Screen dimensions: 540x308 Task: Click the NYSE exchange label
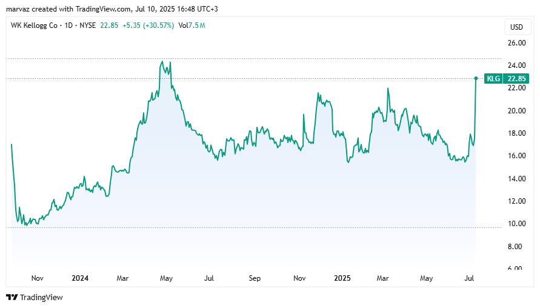87,25
